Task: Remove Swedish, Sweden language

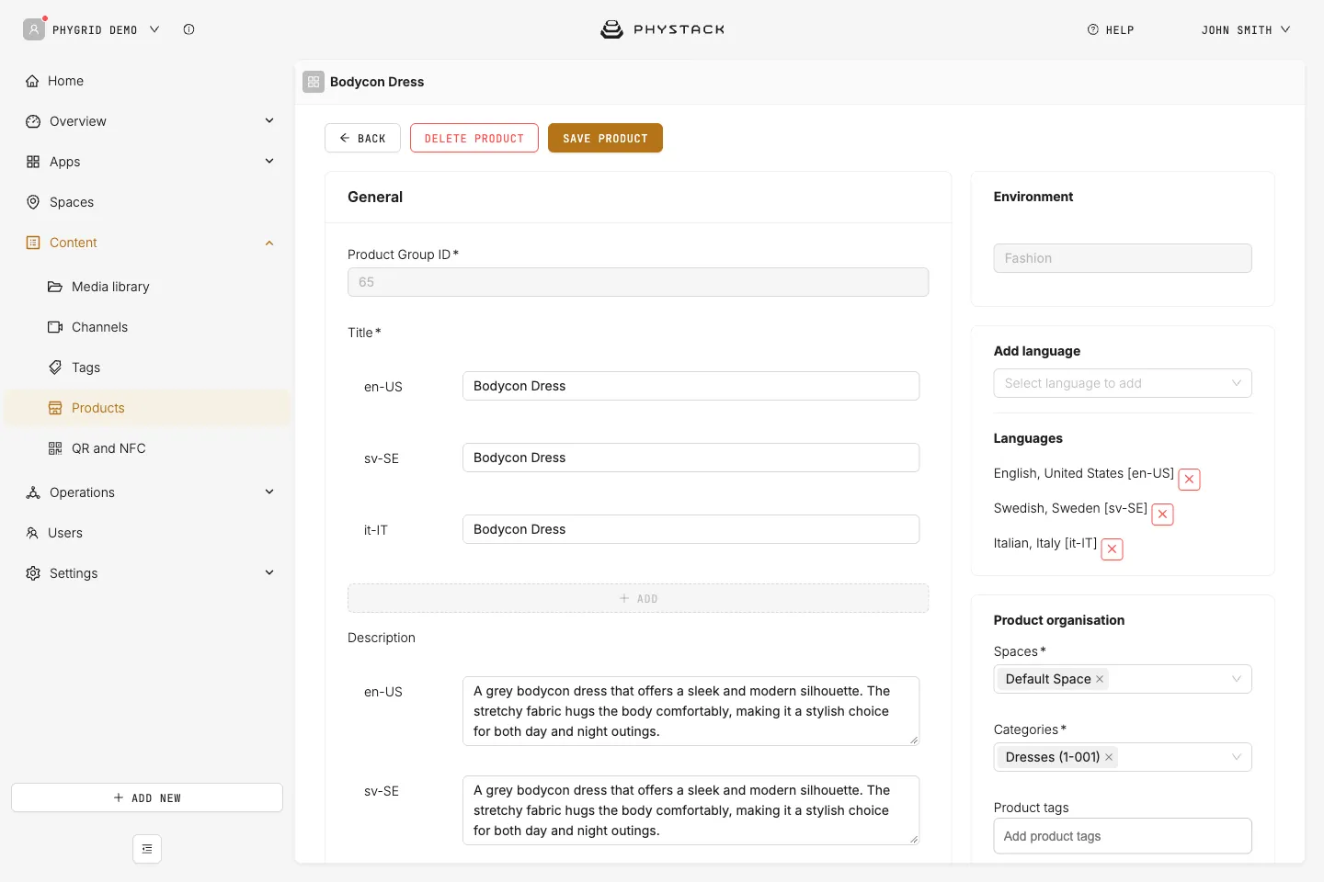Action: pos(1162,514)
